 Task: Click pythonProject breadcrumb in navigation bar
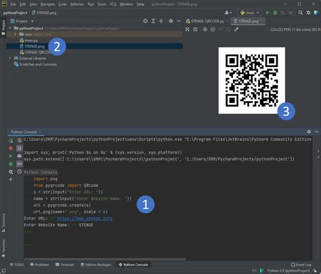pos(15,13)
